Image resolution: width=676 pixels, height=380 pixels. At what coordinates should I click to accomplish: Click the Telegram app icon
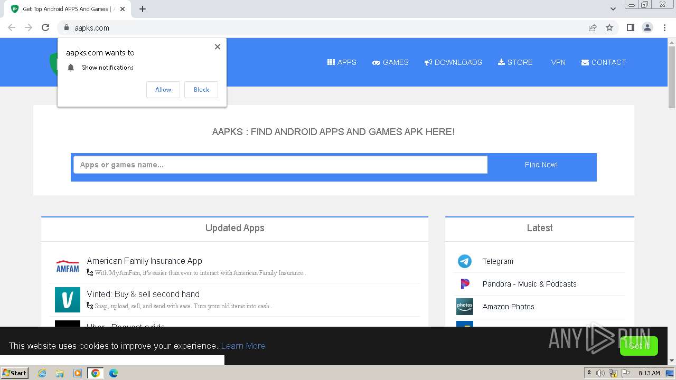(465, 261)
